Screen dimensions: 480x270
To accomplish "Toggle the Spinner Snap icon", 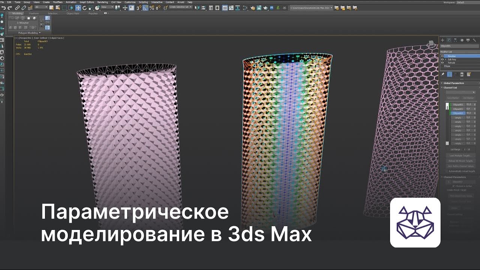I will point(158,8).
